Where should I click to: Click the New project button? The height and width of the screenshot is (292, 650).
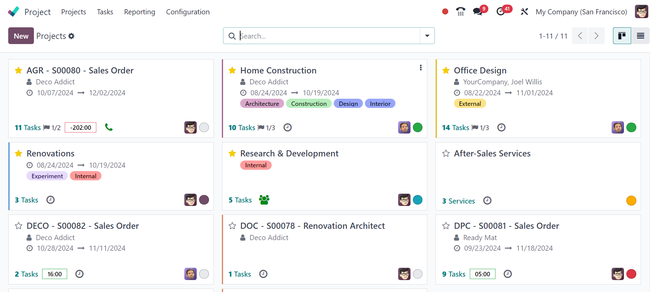[21, 36]
